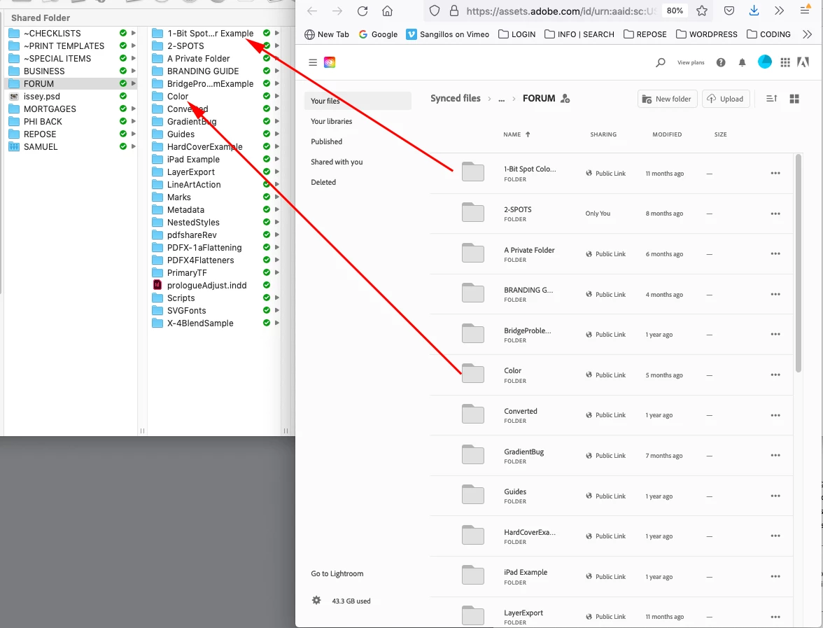The height and width of the screenshot is (628, 823).
Task: Open Deleted files section
Action: 323,182
